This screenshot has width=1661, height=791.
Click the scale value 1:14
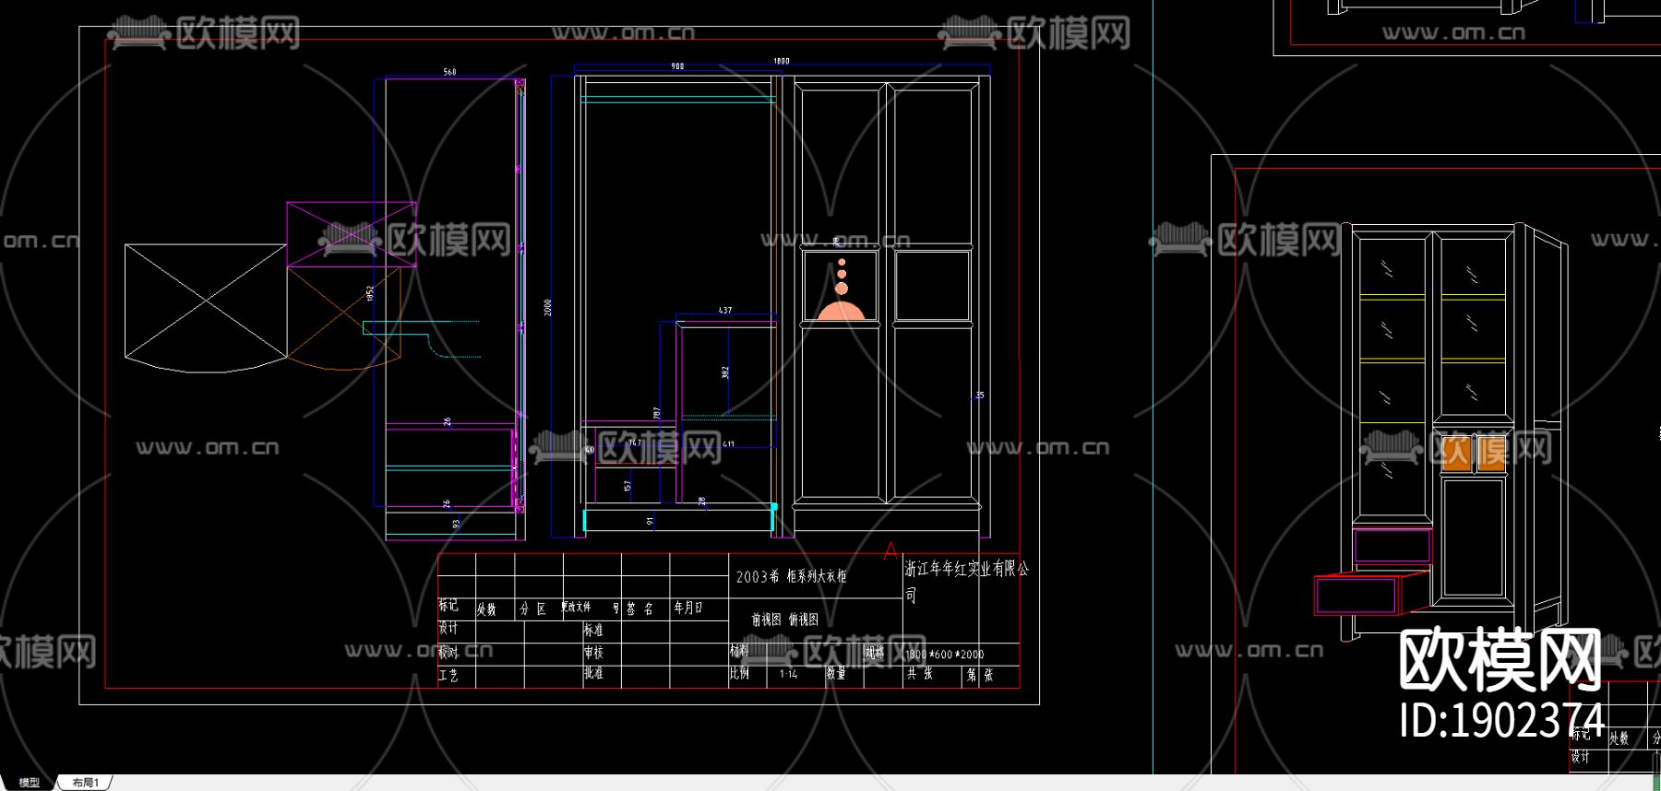pos(788,674)
